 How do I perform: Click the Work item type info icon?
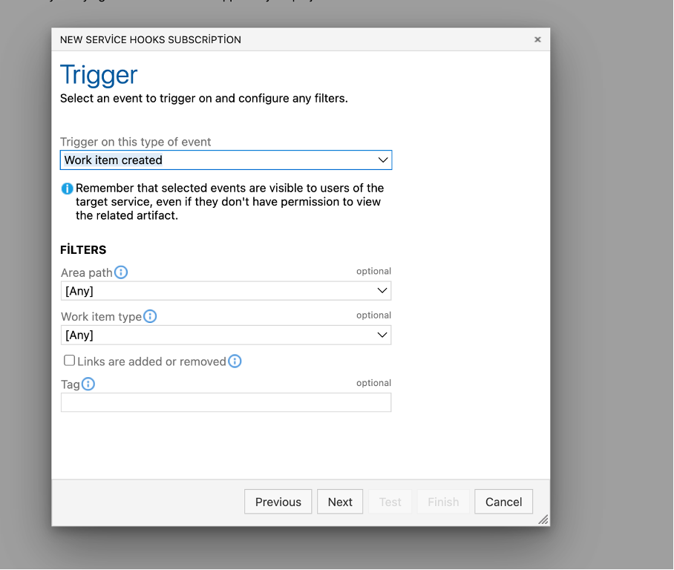pyautogui.click(x=150, y=316)
